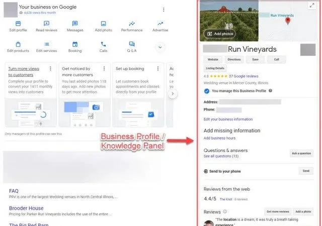View Performance stats

click(x=132, y=26)
